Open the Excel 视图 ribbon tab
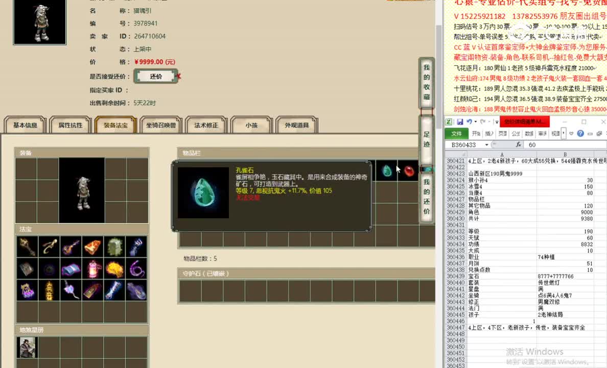 (x=555, y=133)
